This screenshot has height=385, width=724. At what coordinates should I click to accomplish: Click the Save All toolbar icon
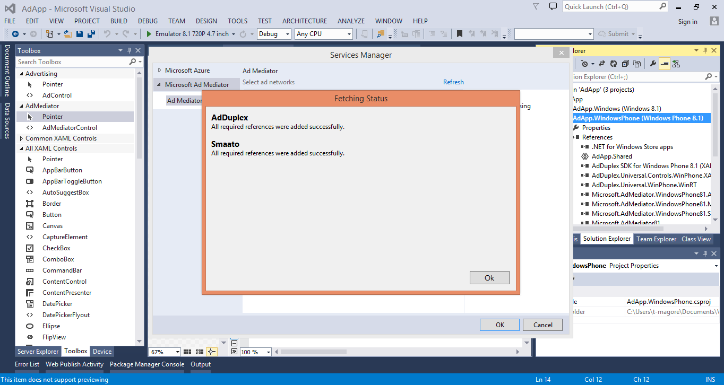coord(91,34)
